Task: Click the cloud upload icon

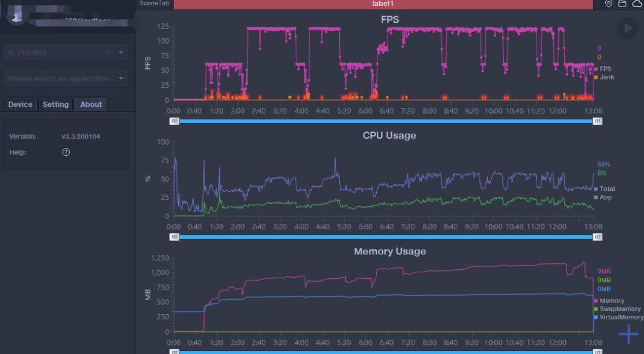Action: click(636, 4)
